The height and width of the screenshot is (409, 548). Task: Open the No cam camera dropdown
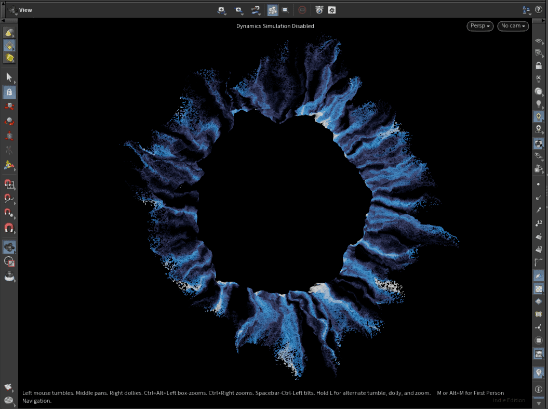tap(513, 26)
